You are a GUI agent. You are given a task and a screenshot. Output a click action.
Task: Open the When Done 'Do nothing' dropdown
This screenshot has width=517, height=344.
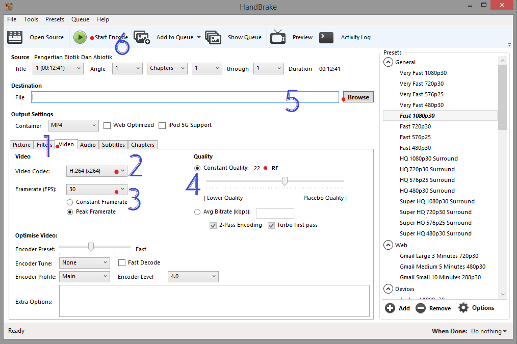pyautogui.click(x=488, y=331)
